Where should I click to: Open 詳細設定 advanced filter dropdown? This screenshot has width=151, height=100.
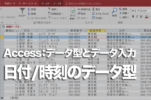[55, 14]
